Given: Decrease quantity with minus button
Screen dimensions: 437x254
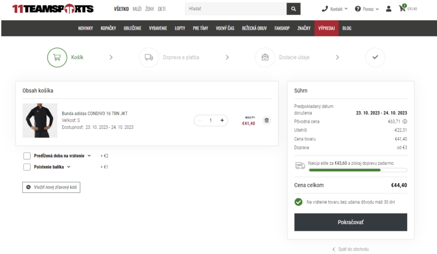Looking at the screenshot, I should [200, 120].
